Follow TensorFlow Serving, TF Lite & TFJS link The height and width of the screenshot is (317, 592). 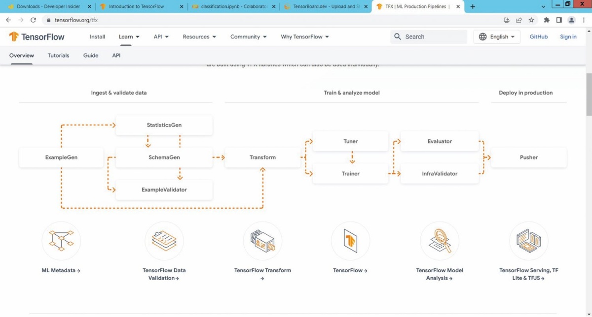(x=529, y=274)
